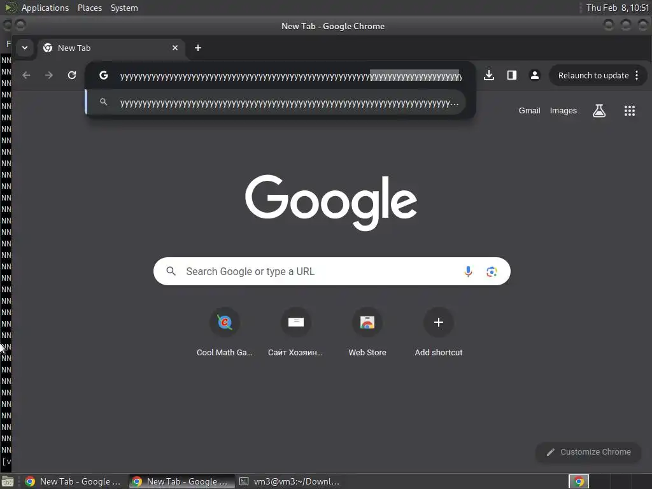Click the Google G icon in address bar
652x489 pixels.
104,75
